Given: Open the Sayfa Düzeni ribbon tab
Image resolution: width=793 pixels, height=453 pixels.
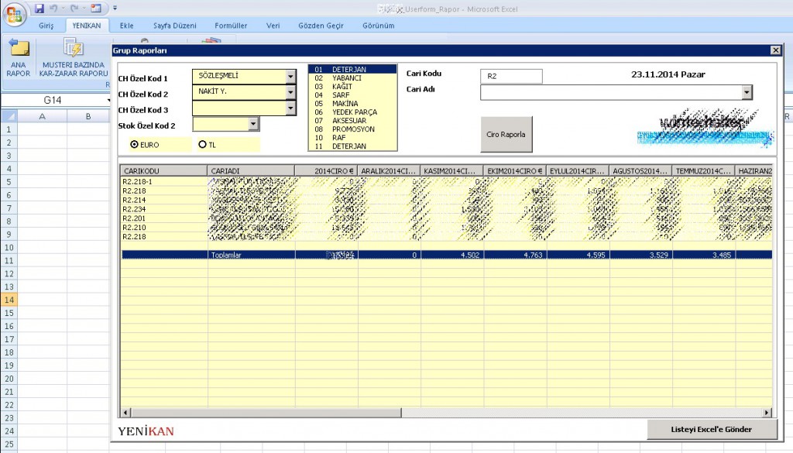Looking at the screenshot, I should pyautogui.click(x=174, y=26).
